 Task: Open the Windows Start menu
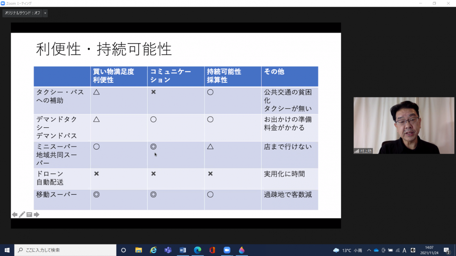coord(7,250)
